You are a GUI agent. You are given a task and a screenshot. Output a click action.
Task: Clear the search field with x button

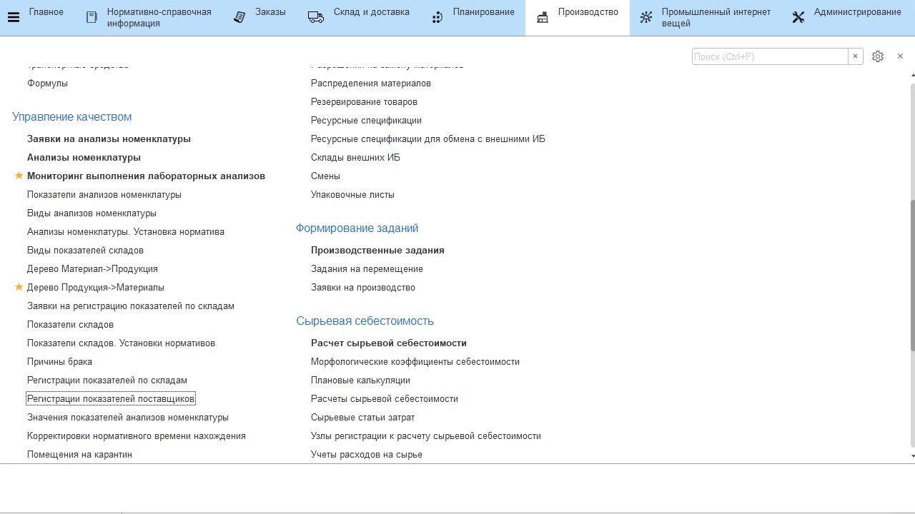[855, 56]
